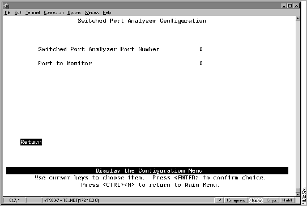This screenshot has width=307, height=206.
Task: Select the highlighted Return option
Action: pos(31,142)
